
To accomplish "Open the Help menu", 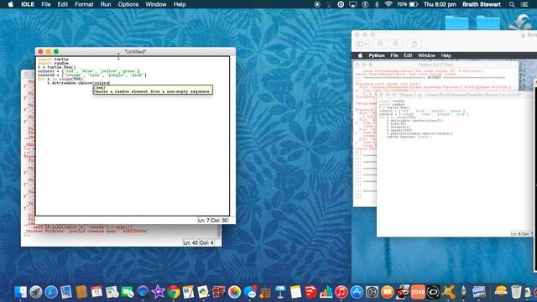I will tap(180, 4).
